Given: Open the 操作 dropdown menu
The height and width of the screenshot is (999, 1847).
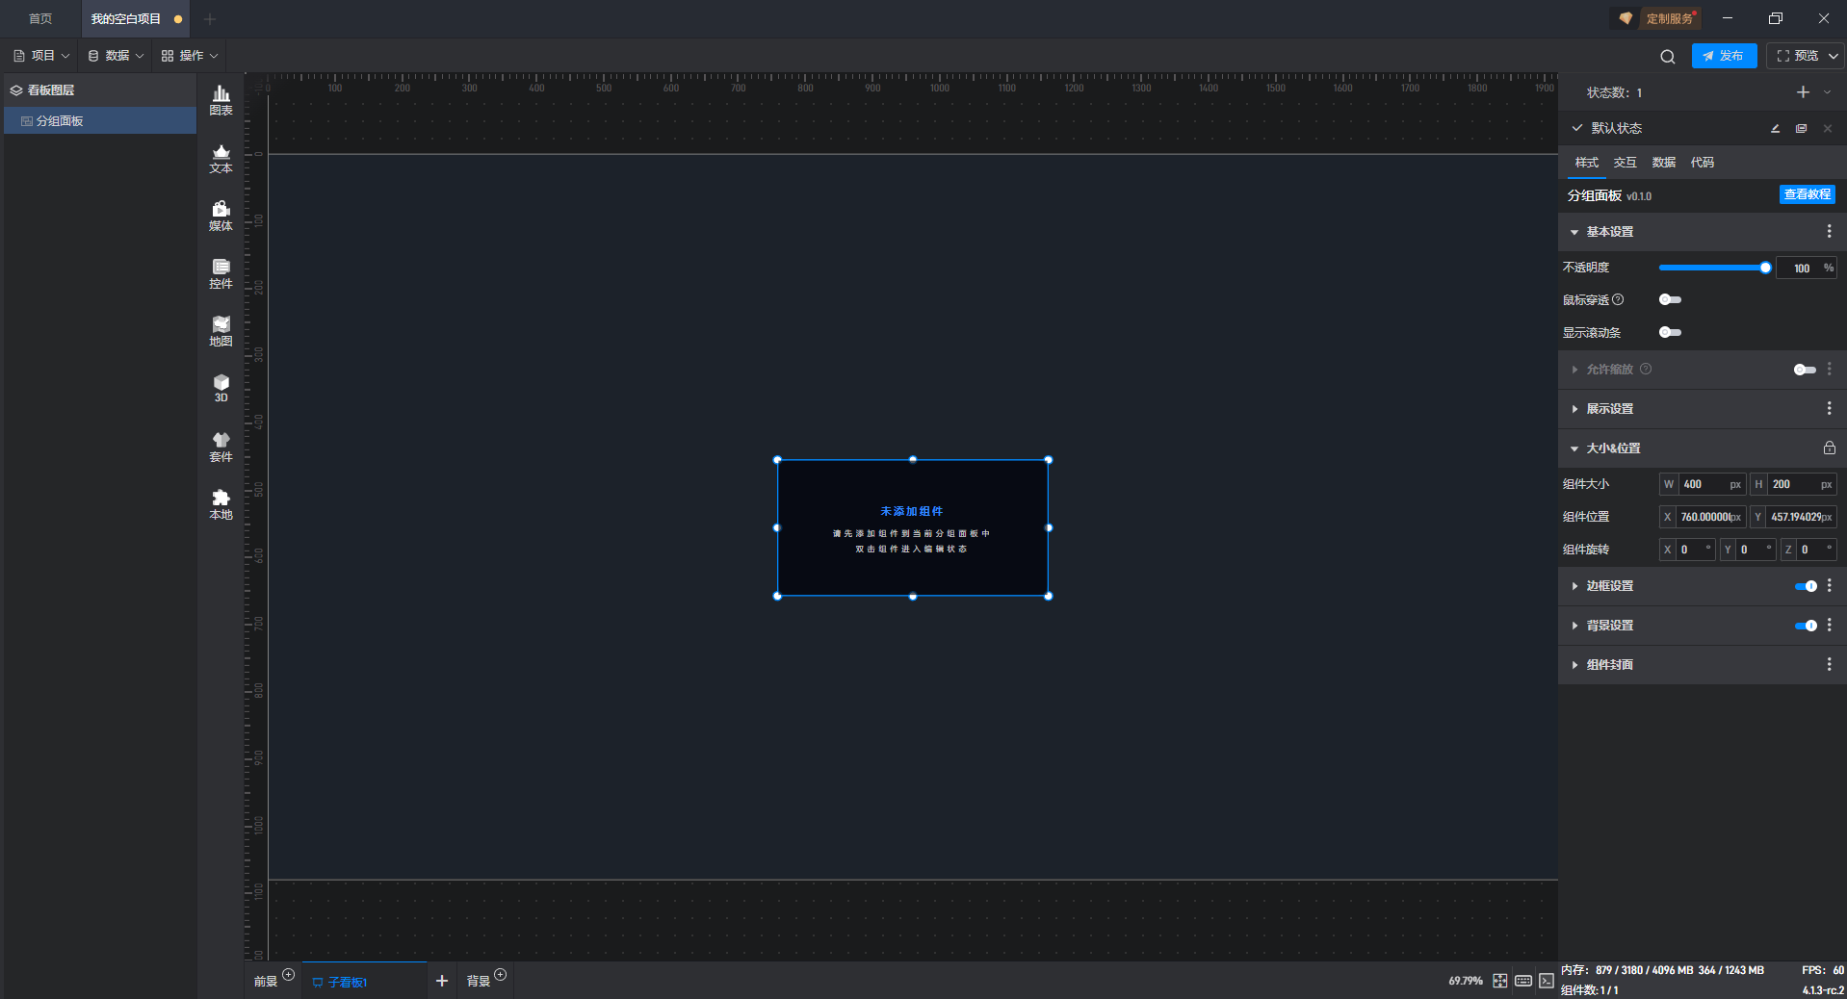Looking at the screenshot, I should tap(190, 56).
